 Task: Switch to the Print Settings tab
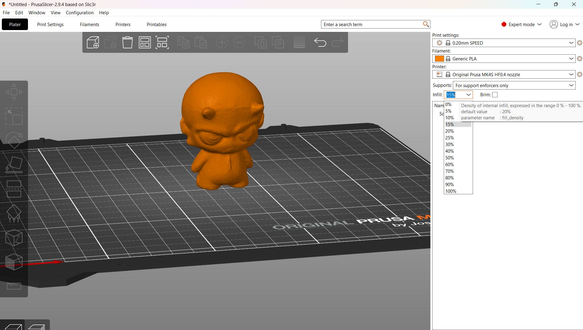click(50, 25)
